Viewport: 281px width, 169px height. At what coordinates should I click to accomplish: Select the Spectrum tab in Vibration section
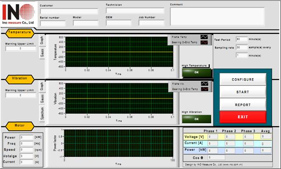click(42, 114)
